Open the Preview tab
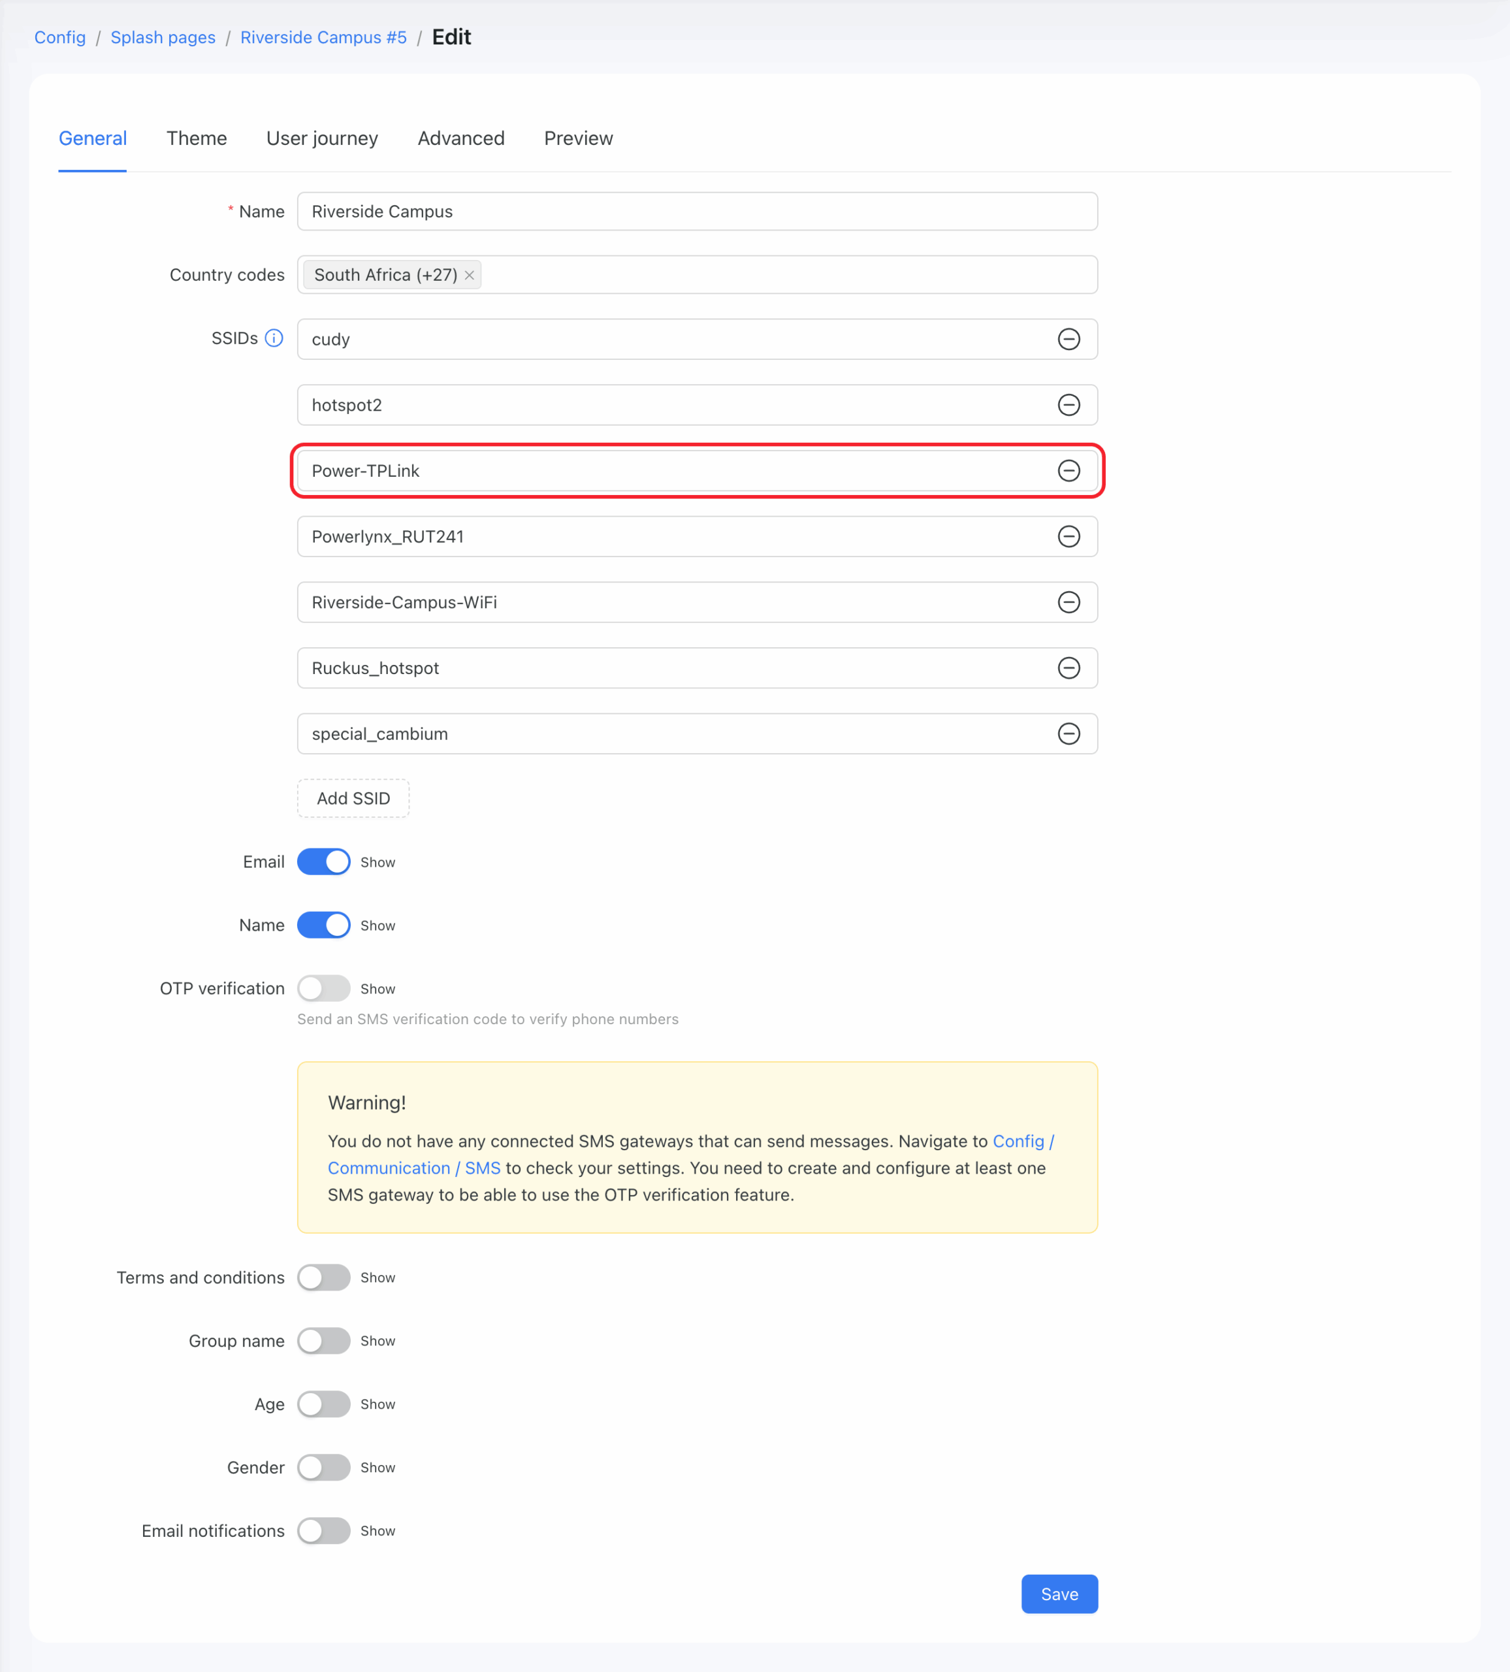 click(x=579, y=138)
